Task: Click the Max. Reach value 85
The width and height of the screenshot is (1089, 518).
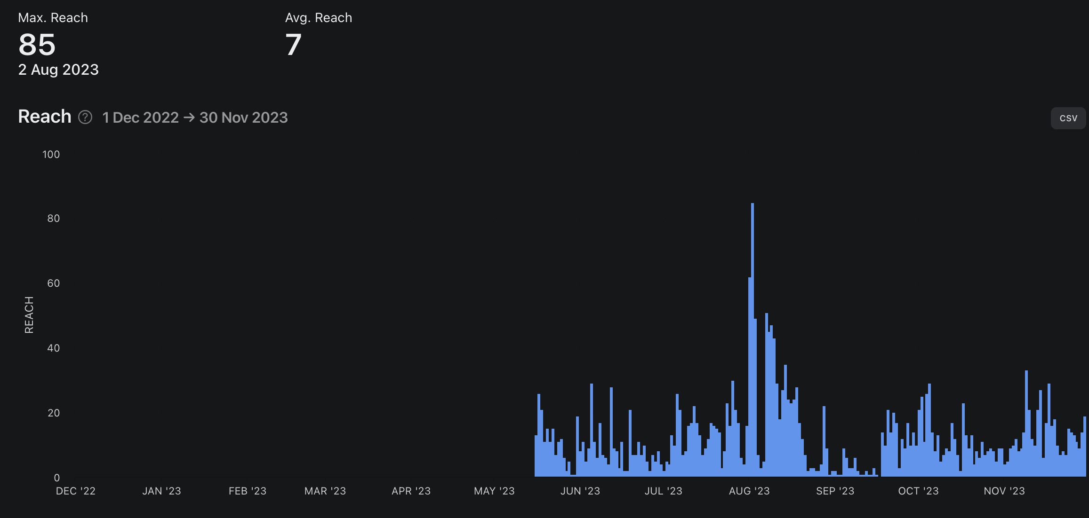Action: tap(37, 45)
